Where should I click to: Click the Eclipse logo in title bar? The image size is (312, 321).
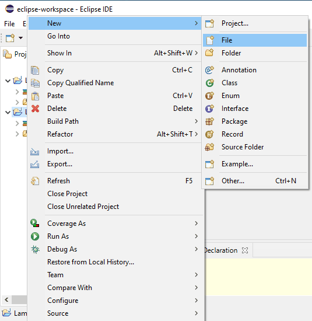(x=9, y=9)
